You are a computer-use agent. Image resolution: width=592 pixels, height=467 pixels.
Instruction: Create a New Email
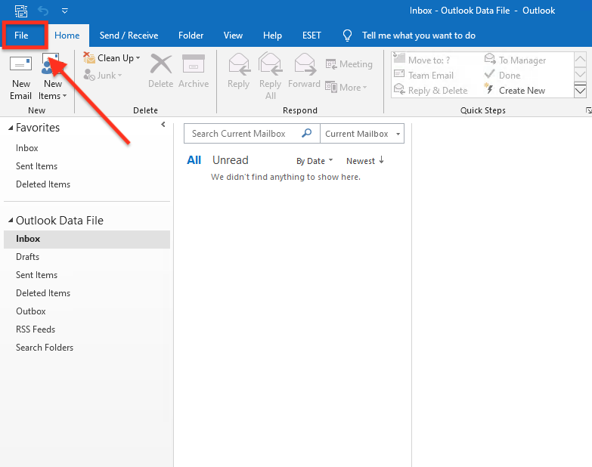[x=20, y=78]
